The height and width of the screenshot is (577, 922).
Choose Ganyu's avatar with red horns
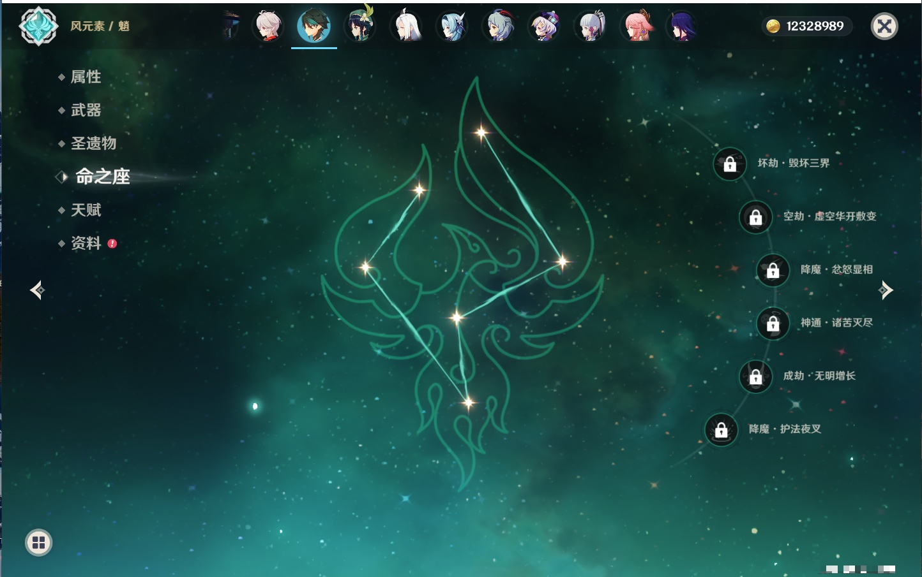coord(498,26)
